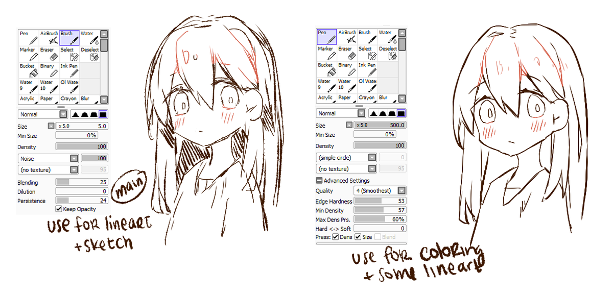
Task: Open the Normal blend mode dropdown in right panel
Action: point(341,113)
